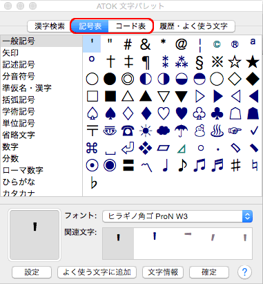Select the hash # symbol
The width and height of the screenshot is (263, 284).
pyautogui.click(x=128, y=44)
